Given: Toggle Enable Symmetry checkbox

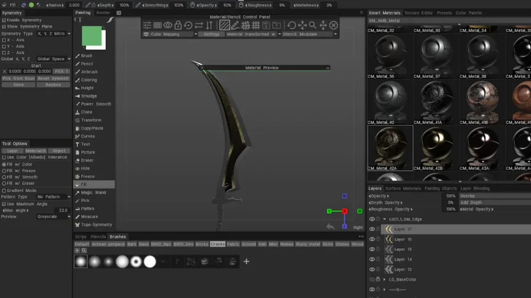Looking at the screenshot, I should click(x=4, y=20).
